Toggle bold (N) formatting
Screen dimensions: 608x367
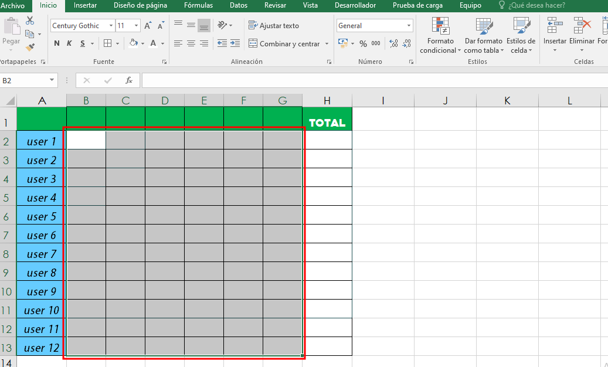click(57, 43)
